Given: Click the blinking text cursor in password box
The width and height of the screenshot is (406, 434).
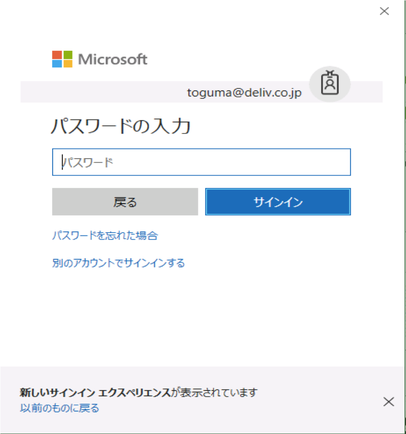Looking at the screenshot, I should (62, 162).
